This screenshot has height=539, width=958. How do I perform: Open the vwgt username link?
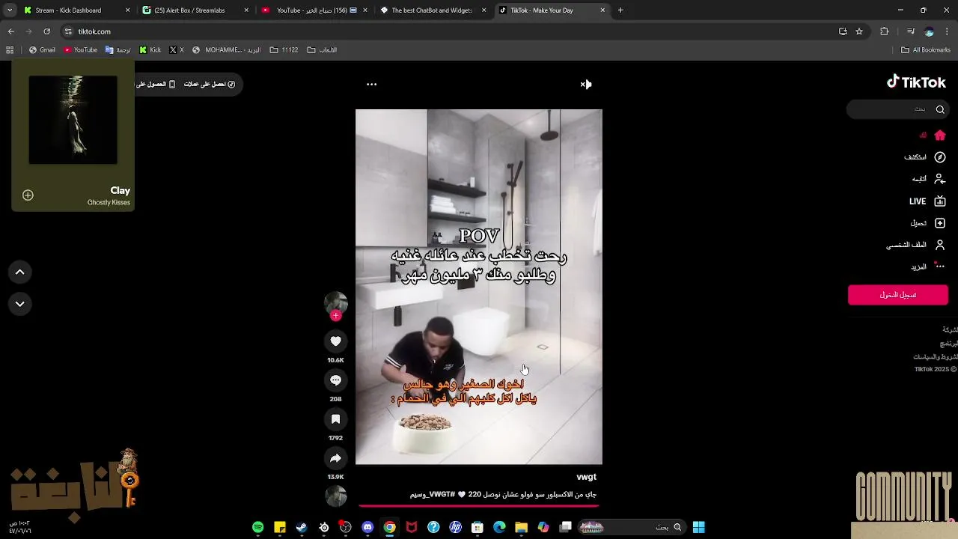pyautogui.click(x=587, y=477)
